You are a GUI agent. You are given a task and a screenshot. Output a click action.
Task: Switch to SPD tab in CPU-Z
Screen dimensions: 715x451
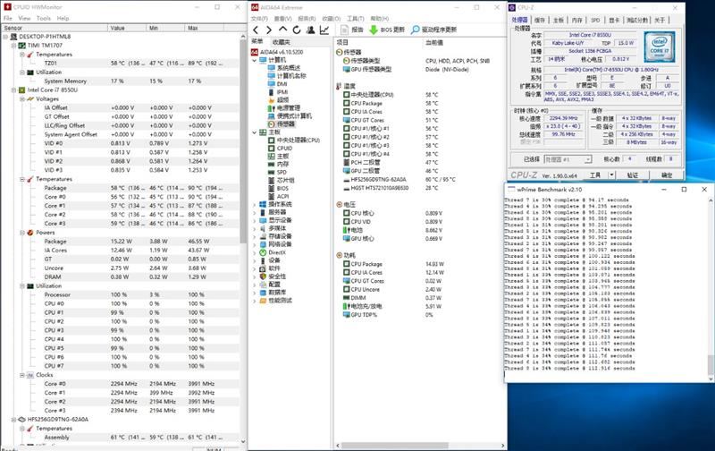tap(595, 20)
